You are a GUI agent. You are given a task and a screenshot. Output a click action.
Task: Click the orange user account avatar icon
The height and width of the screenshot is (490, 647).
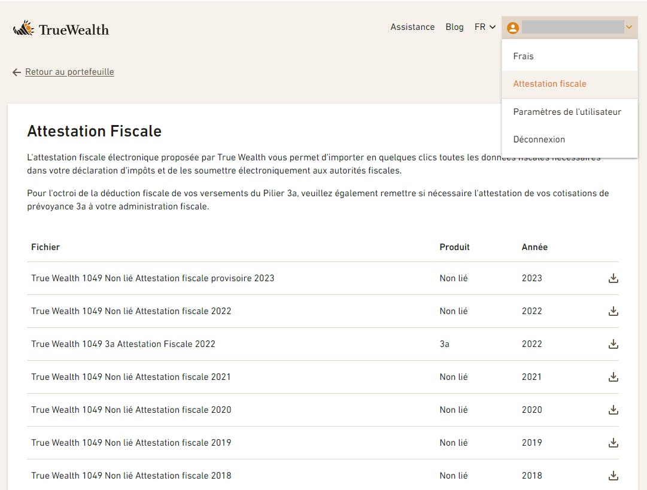[x=512, y=28]
